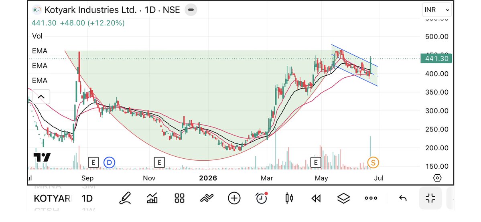Start bar replay with rewind icon
Screen dimensions: 481x222
pos(316,198)
